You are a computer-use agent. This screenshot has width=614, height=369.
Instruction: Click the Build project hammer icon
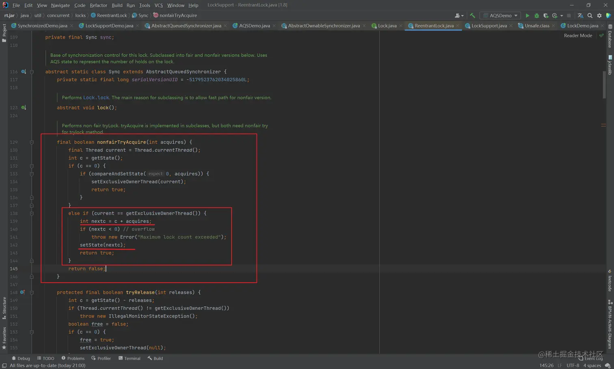[x=472, y=15]
